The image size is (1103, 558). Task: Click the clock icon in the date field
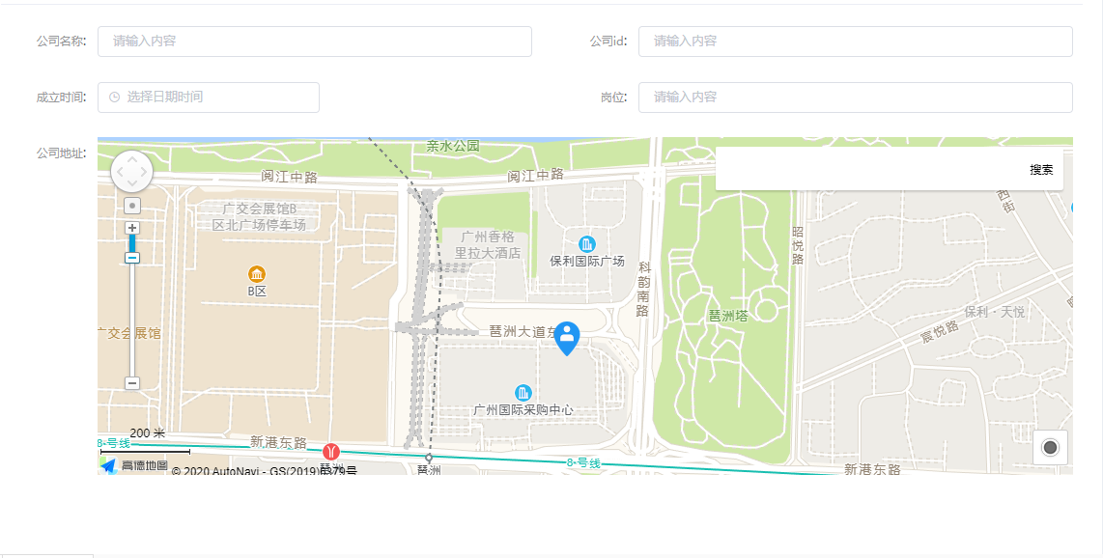[x=115, y=97]
